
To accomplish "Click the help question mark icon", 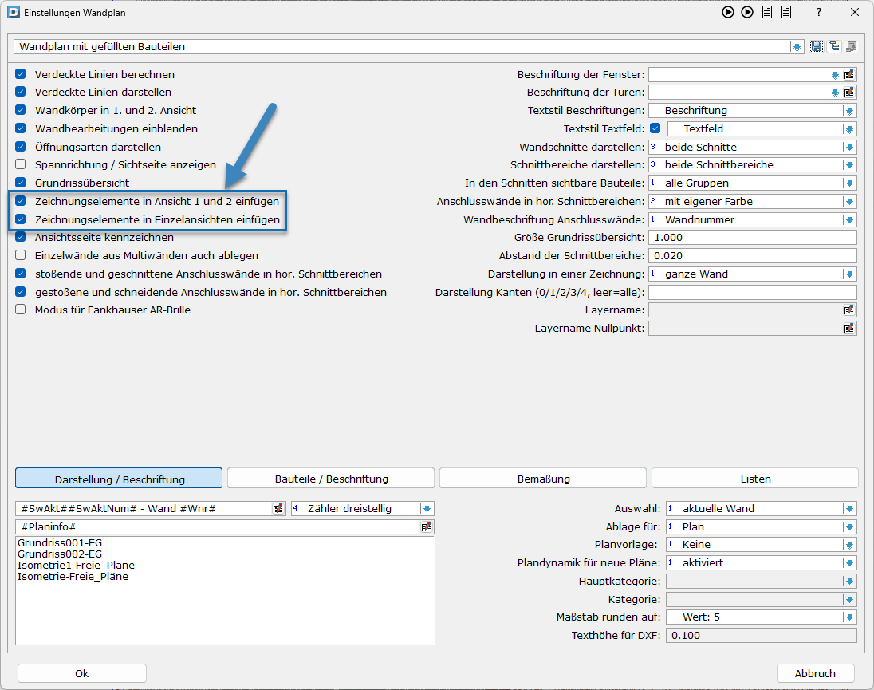I will point(818,13).
